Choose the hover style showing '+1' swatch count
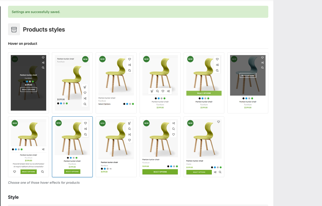This screenshot has width=322, height=206. coord(116,147)
